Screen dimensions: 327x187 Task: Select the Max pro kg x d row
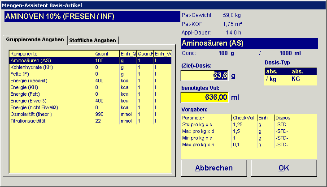click(249, 131)
